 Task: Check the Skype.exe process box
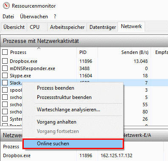pyautogui.click(x=5, y=76)
